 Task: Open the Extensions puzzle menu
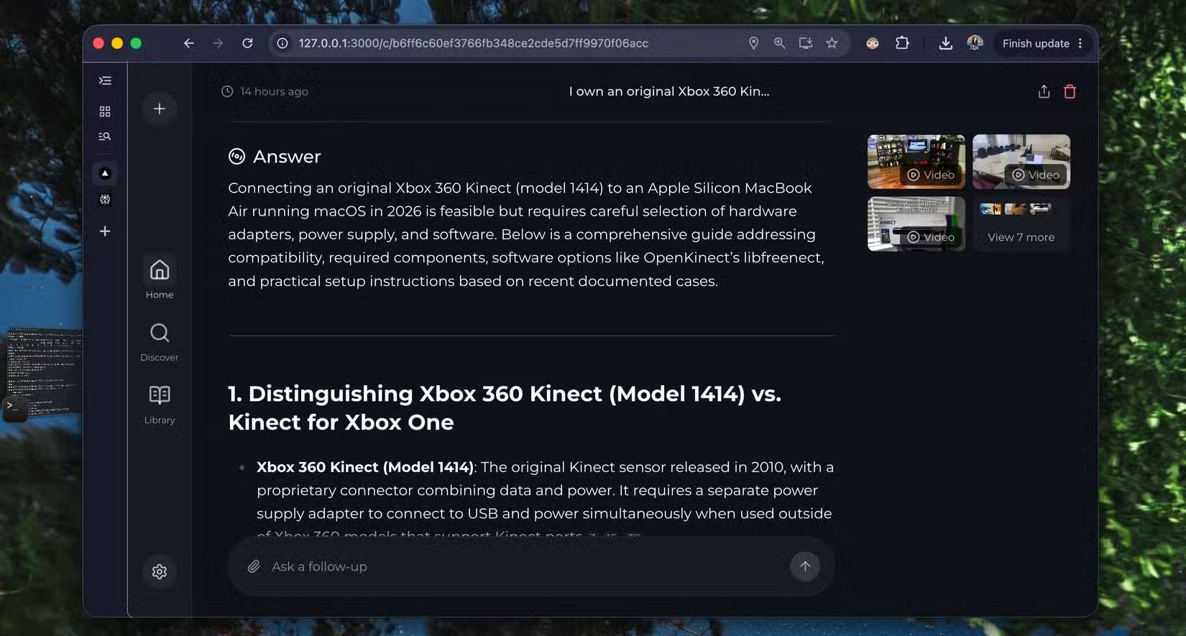point(902,43)
